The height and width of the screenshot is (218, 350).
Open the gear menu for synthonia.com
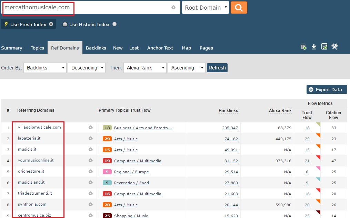click(x=91, y=204)
